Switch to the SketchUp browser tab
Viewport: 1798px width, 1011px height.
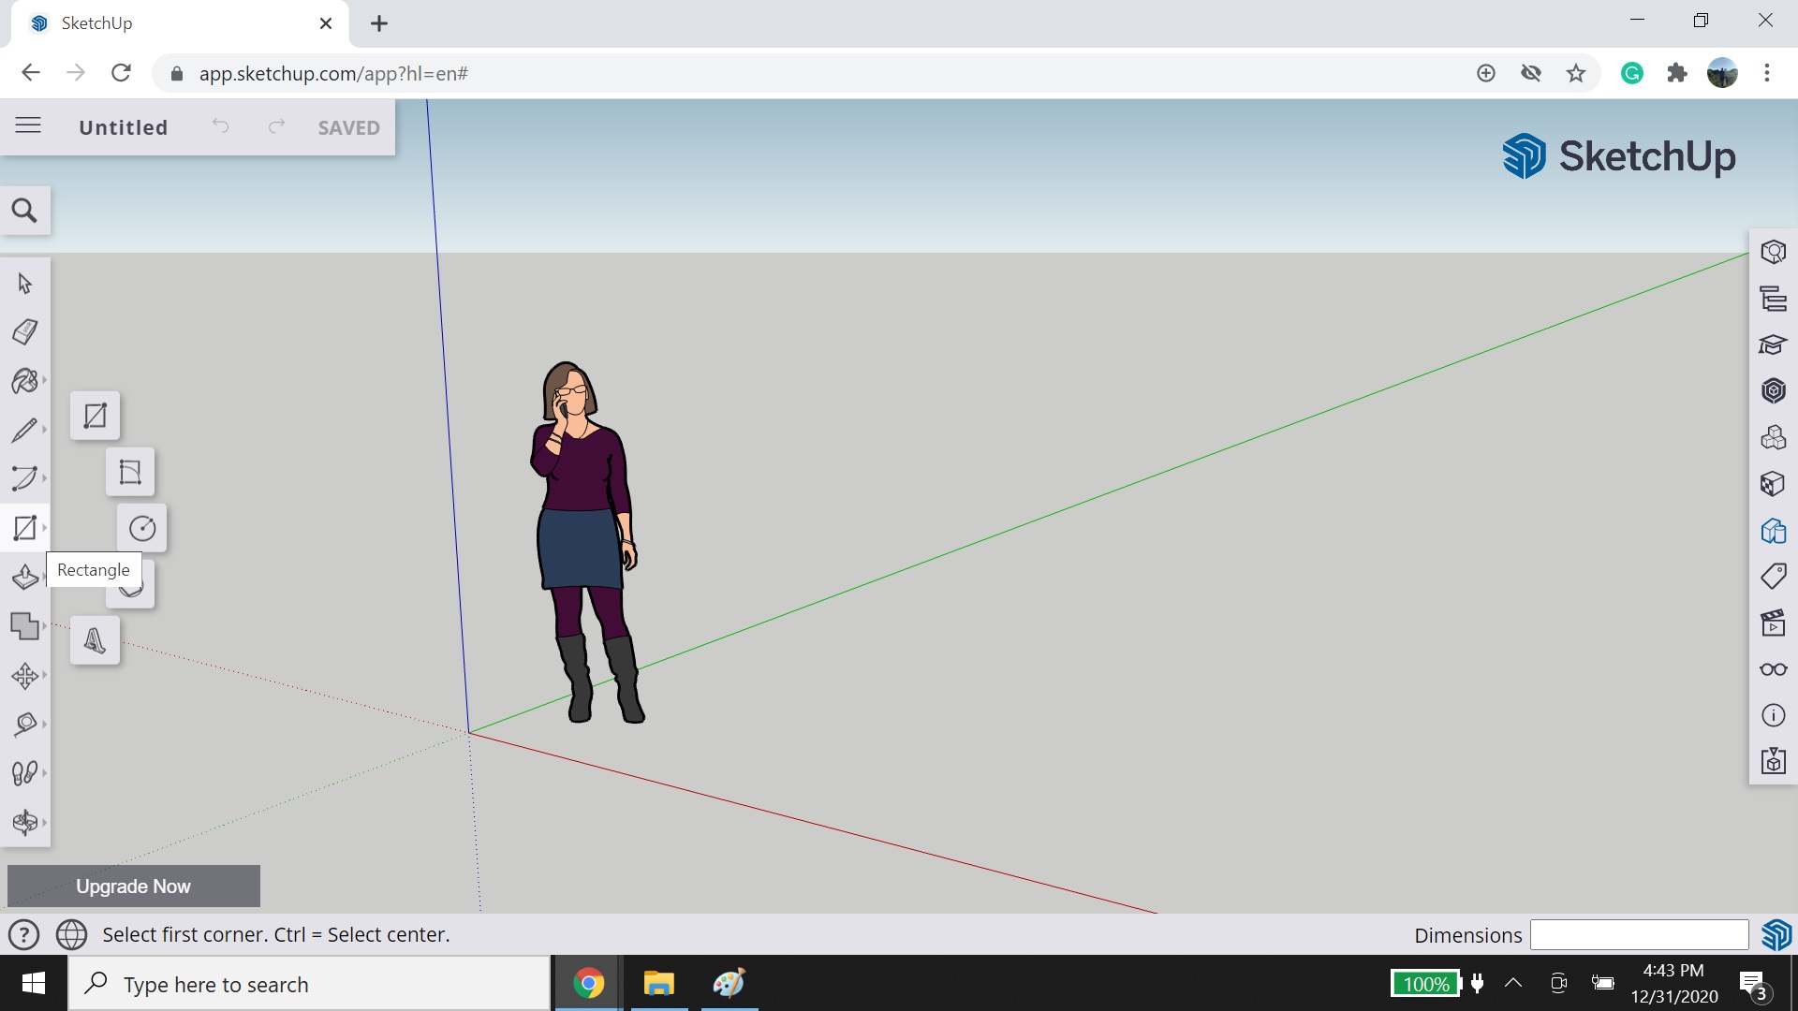click(140, 22)
